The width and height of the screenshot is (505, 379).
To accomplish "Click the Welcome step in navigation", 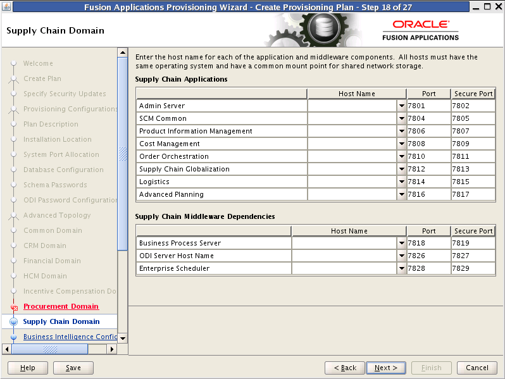I will [x=38, y=63].
